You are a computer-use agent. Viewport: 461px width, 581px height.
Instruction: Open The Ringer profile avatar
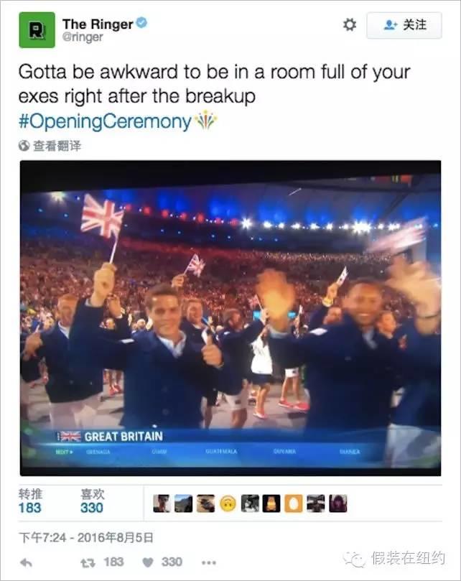pos(37,30)
